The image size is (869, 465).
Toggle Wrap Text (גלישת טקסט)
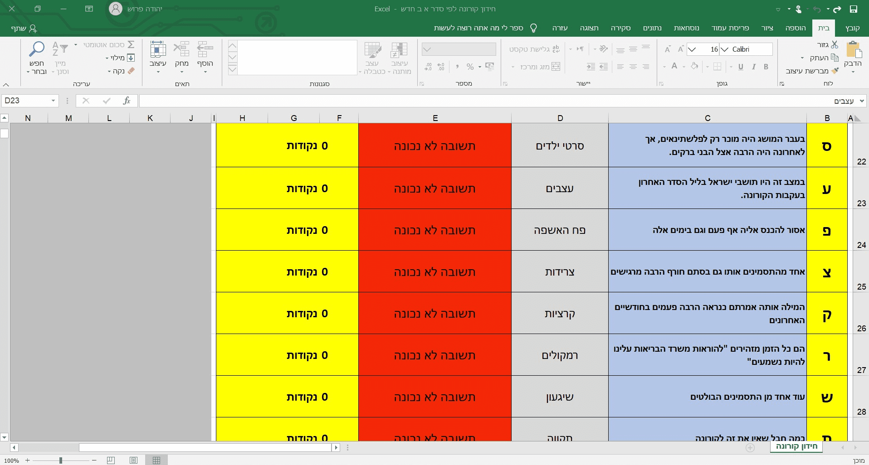point(534,49)
